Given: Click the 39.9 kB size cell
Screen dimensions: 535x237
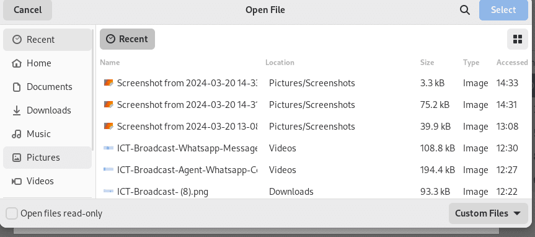Looking at the screenshot, I should (435, 127).
